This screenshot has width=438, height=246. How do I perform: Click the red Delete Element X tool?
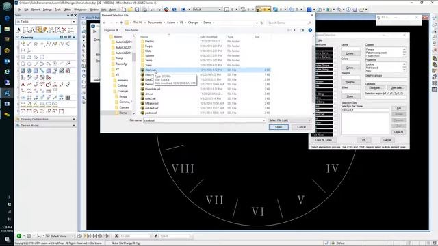(x=64, y=29)
